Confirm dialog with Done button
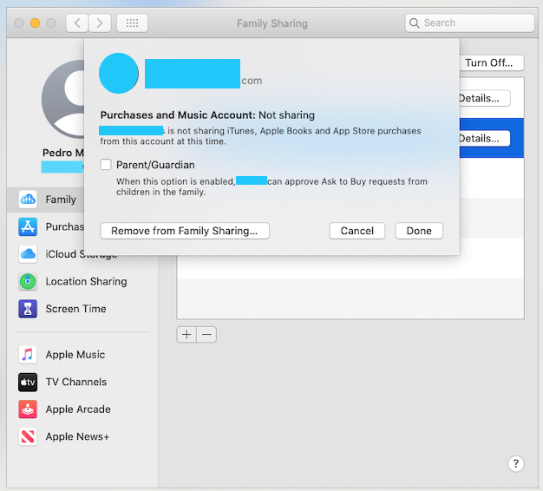Image resolution: width=543 pixels, height=491 pixels. 419,231
